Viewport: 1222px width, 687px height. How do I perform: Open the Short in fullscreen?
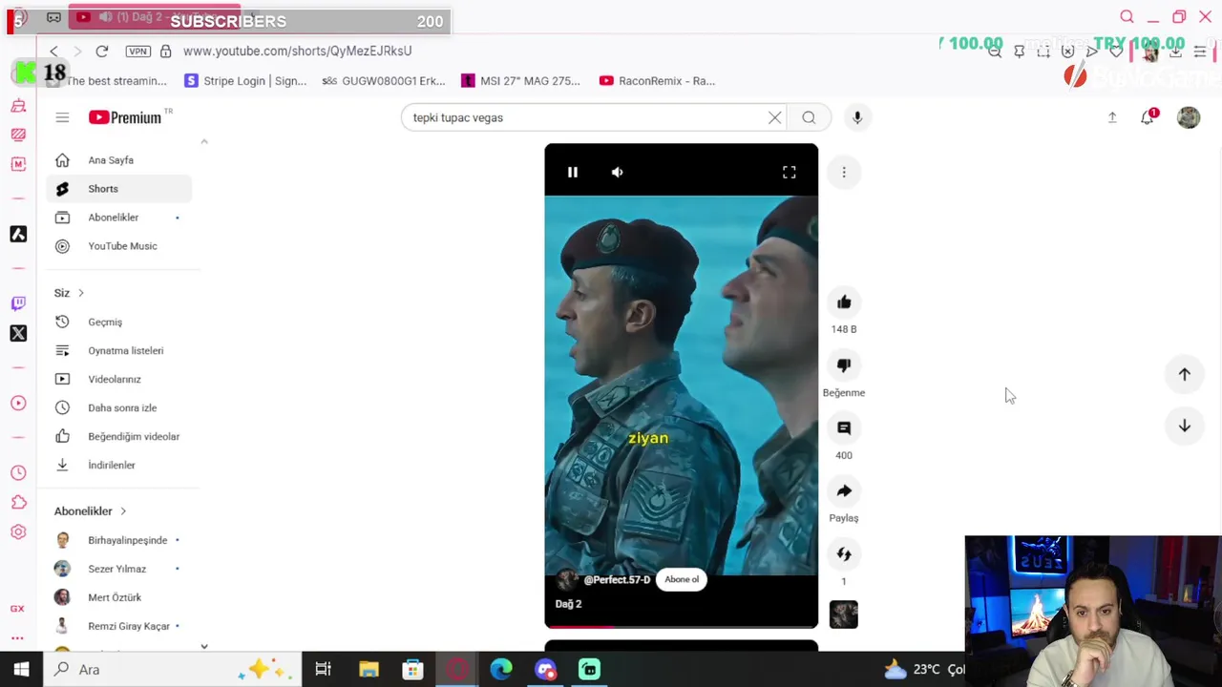tap(790, 173)
